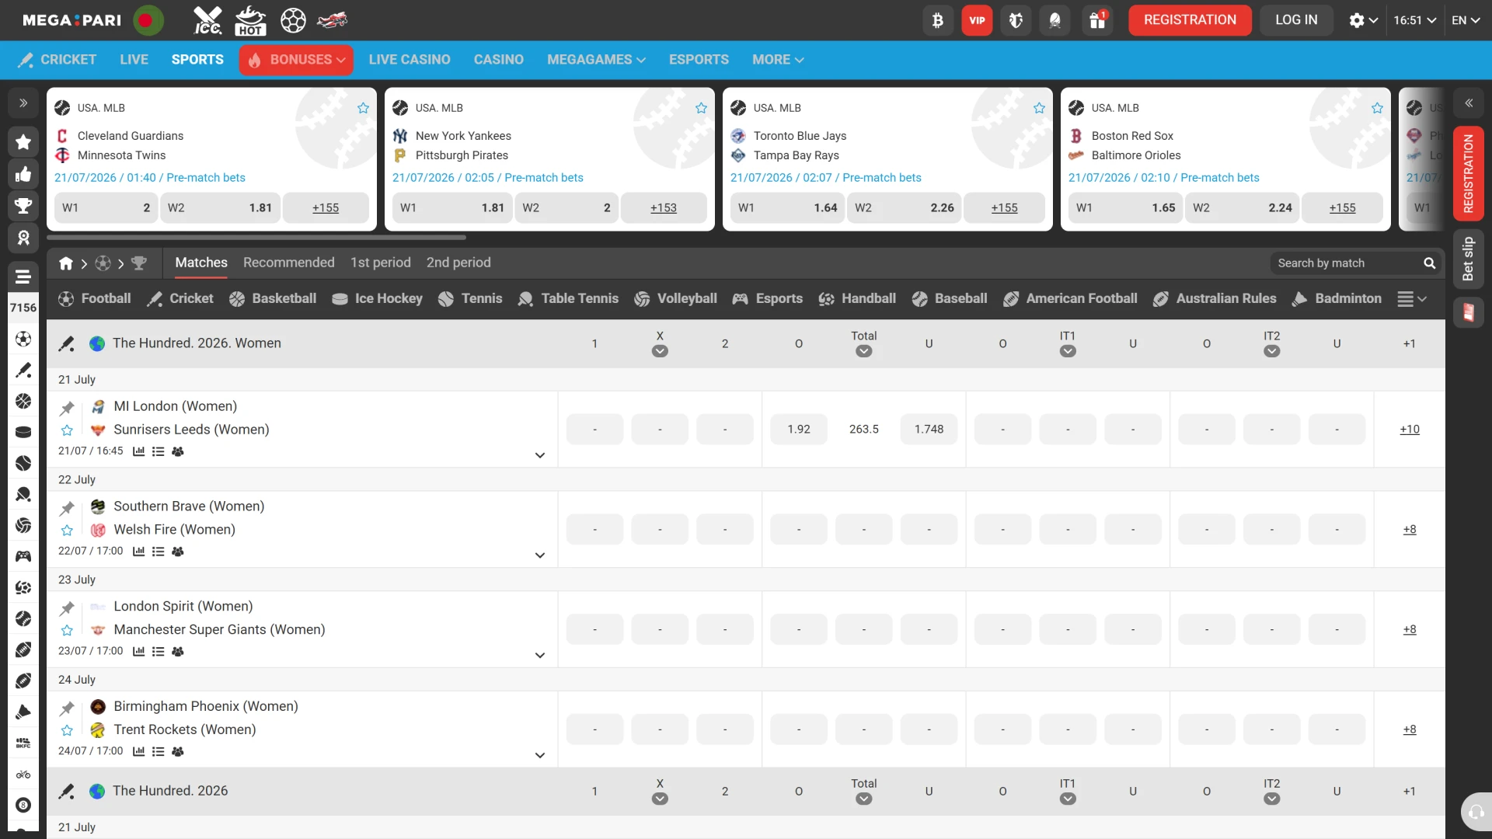Viewport: 1492px width, 839px height.
Task: Open the HOT offers icon
Action: (250, 20)
